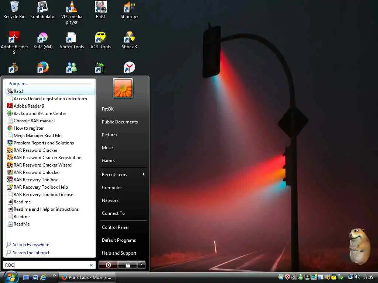
Task: Open the money bag desktop shortcut
Action: pos(14,68)
